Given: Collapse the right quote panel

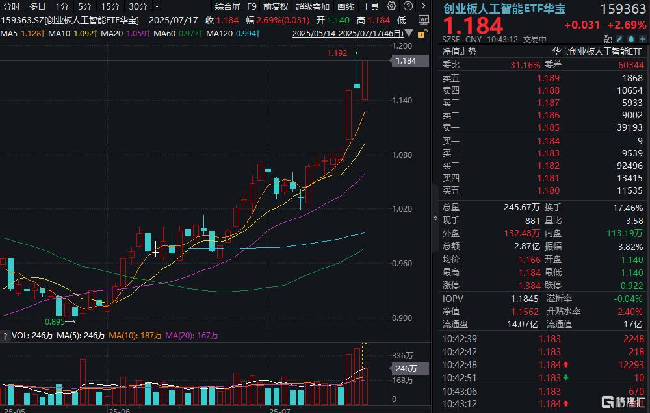Looking at the screenshot, I should pos(435,218).
